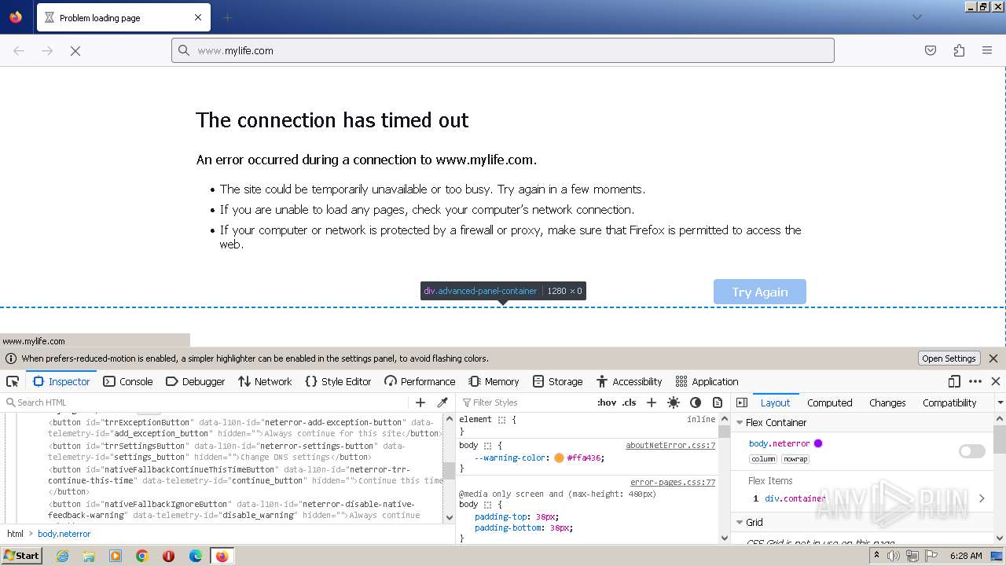
Task: Switch to the Computed sidebar tab
Action: pos(829,402)
